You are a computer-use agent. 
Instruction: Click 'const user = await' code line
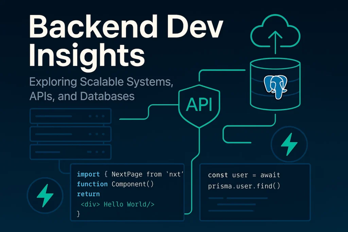[244, 175]
